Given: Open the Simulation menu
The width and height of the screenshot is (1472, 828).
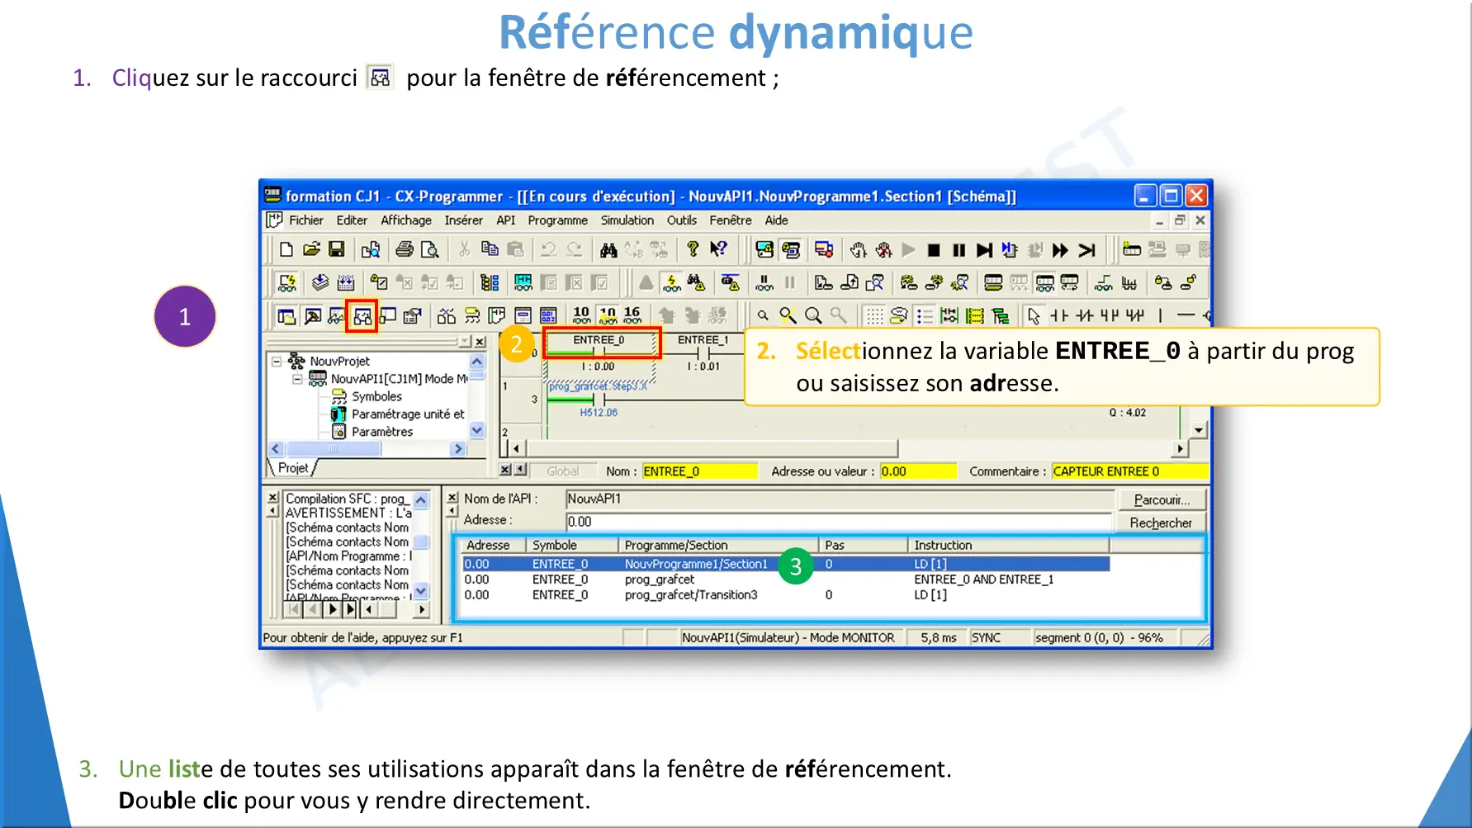Looking at the screenshot, I should pyautogui.click(x=627, y=220).
